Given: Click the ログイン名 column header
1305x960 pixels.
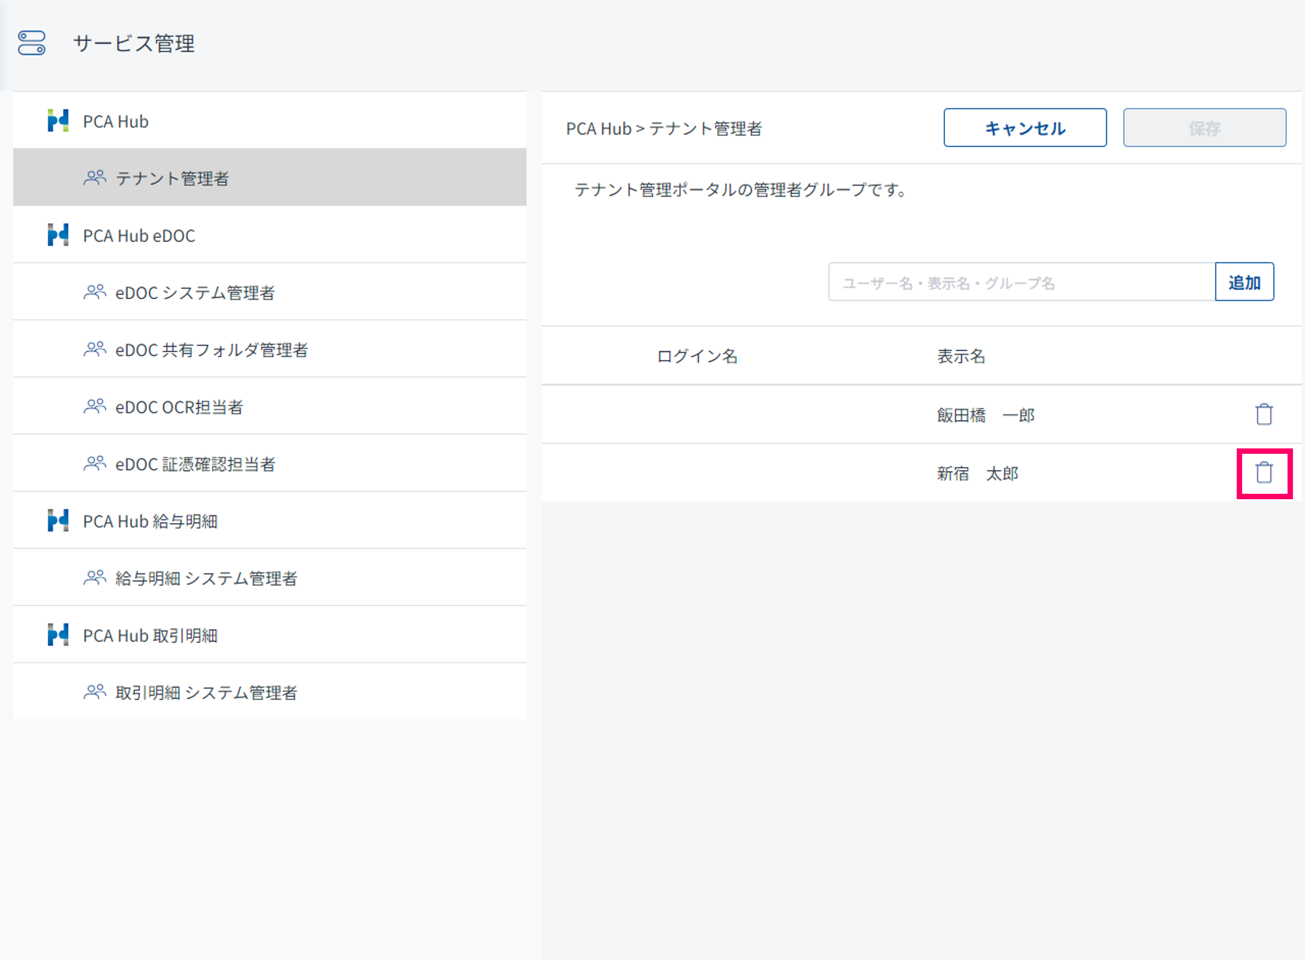Looking at the screenshot, I should pyautogui.click(x=697, y=356).
